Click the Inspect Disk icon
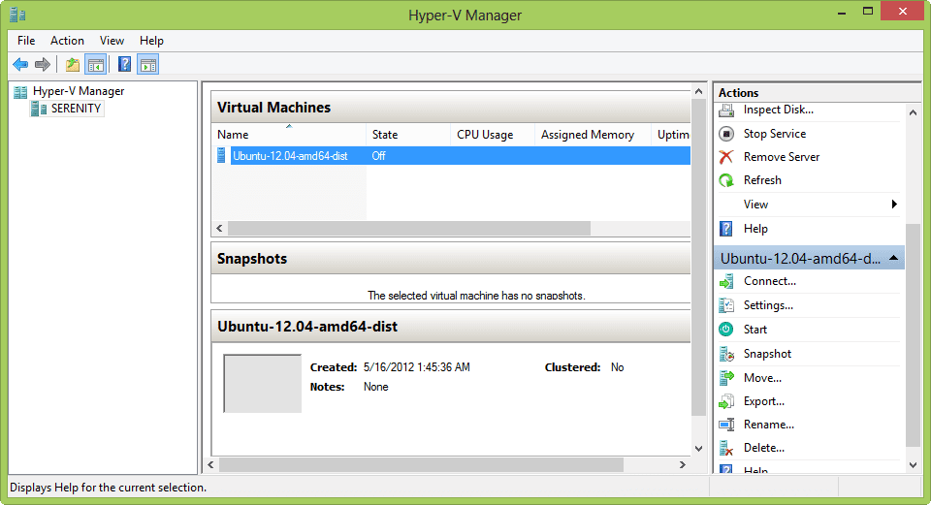This screenshot has height=505, width=931. pyautogui.click(x=726, y=110)
